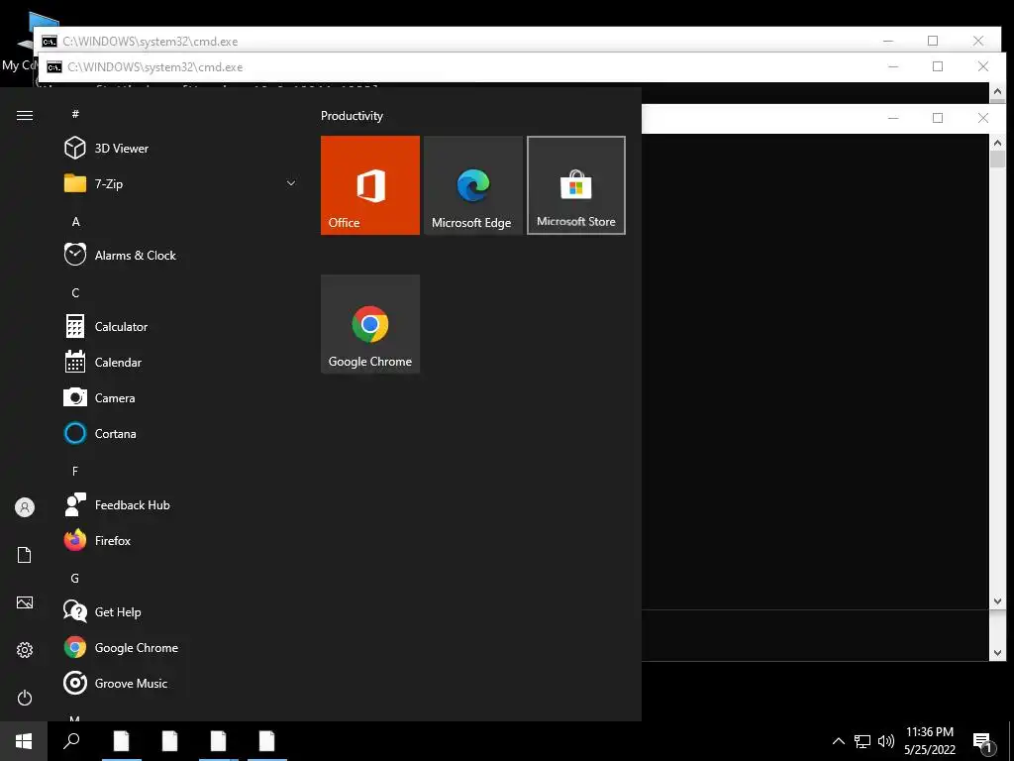1014x761 pixels.
Task: Close the topmost cmd.exe window
Action: pyautogui.click(x=977, y=41)
